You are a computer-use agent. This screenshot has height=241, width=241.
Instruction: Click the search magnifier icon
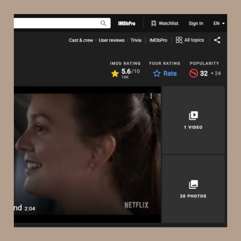[x=103, y=23]
